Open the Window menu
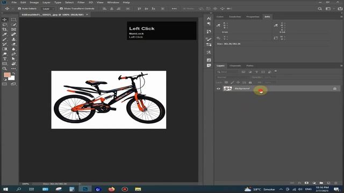Screen dimensions: 344x193 [x=113, y=2]
